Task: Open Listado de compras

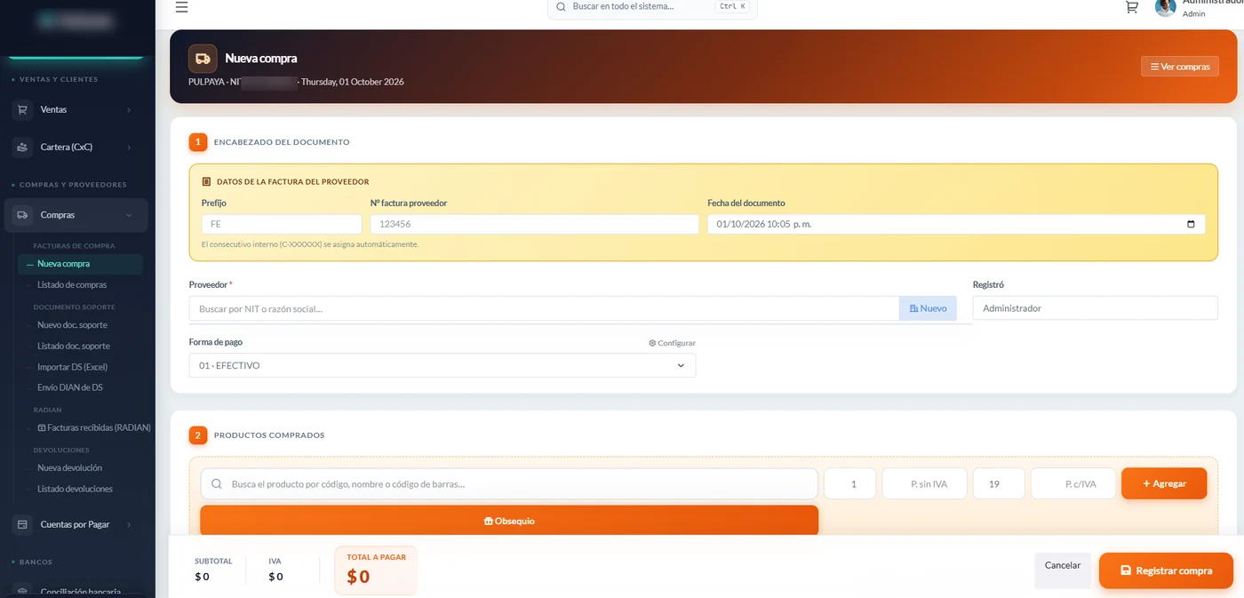Action: pos(72,285)
